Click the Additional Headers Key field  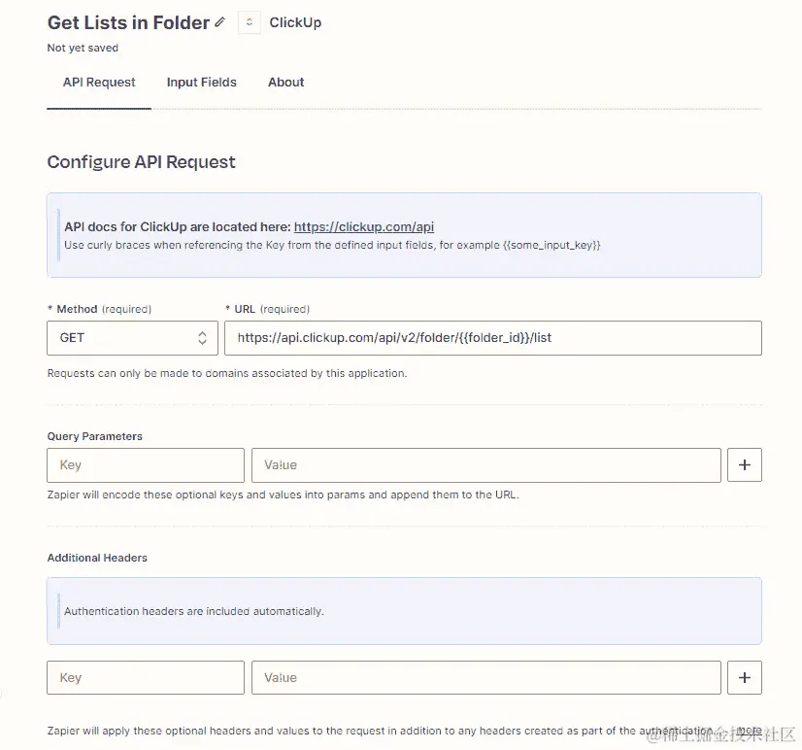tap(146, 677)
